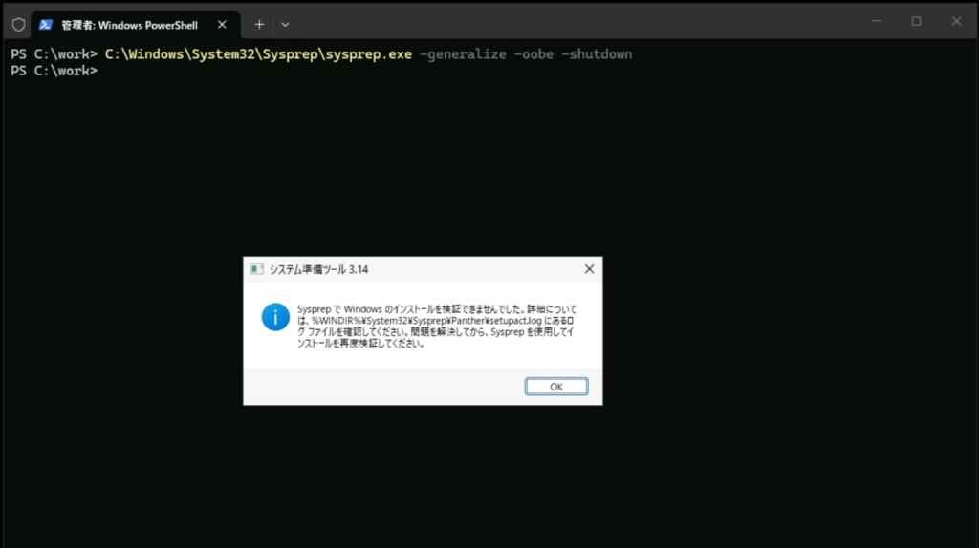Viewport: 979px width, 548px height.
Task: Maximize the terminal window
Action: coord(916,21)
